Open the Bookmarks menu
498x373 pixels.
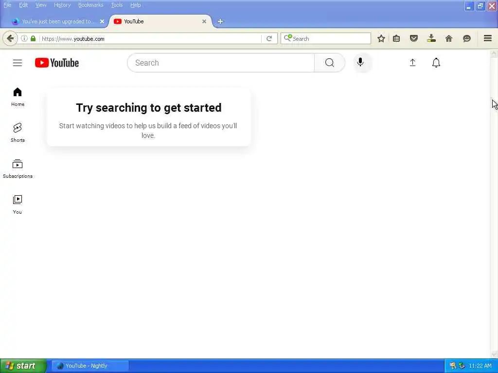click(91, 5)
